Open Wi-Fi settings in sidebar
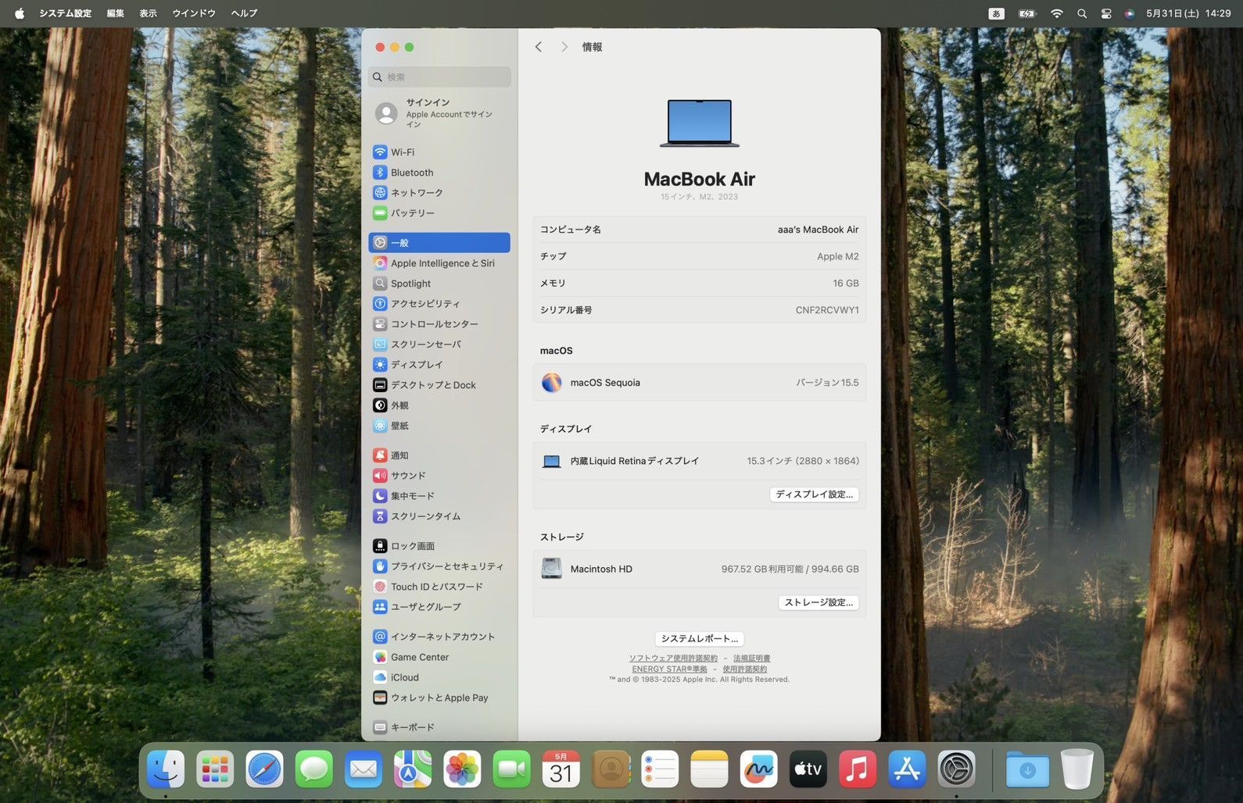1243x803 pixels. click(x=439, y=152)
